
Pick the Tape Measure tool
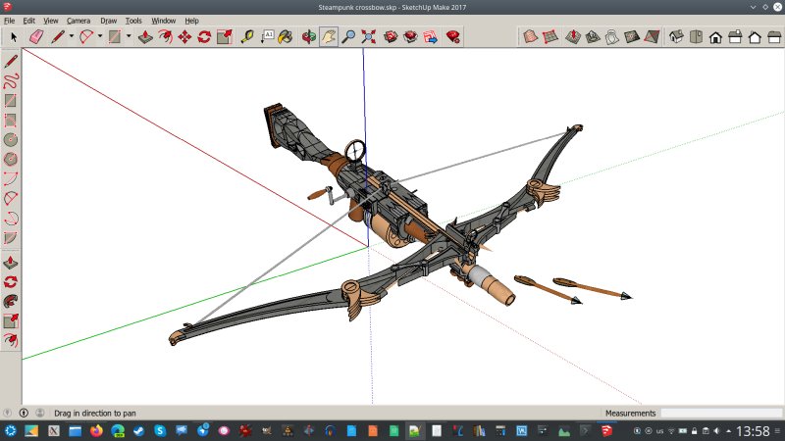(245, 37)
